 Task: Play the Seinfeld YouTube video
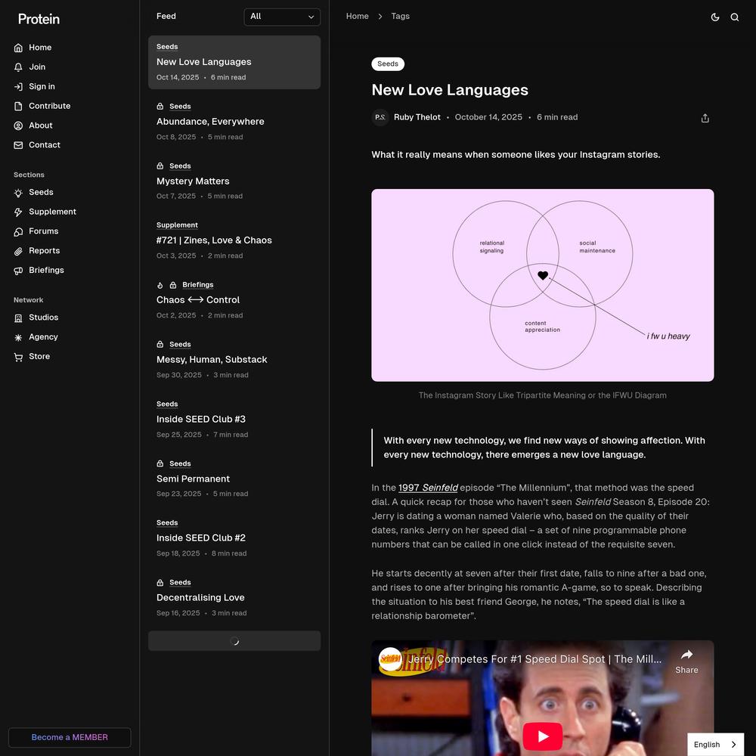tap(542, 736)
